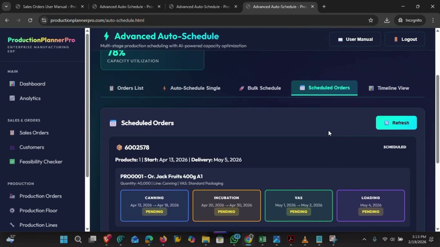Select the Production Orders factory icon
The image size is (440, 247).
pos(12,196)
